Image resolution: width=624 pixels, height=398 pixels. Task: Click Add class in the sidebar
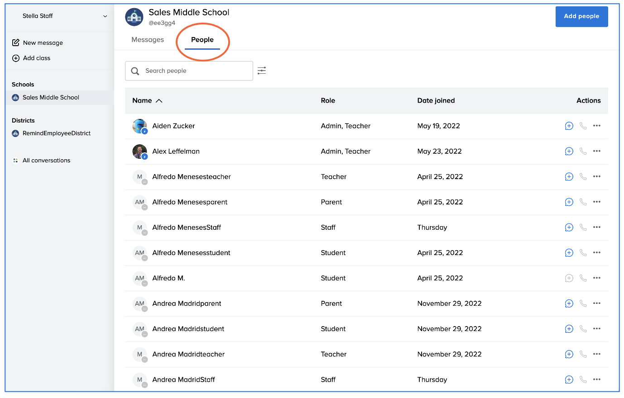[x=36, y=58]
